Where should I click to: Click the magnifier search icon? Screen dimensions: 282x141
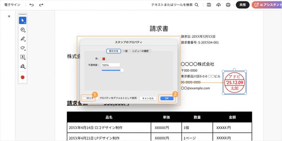[197, 5]
